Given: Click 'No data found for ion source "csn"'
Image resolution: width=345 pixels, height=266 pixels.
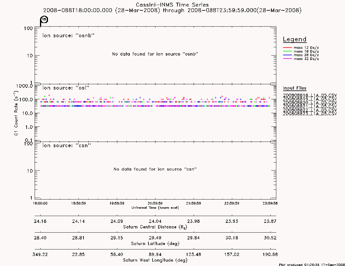Looking at the screenshot, I should coord(155,169).
